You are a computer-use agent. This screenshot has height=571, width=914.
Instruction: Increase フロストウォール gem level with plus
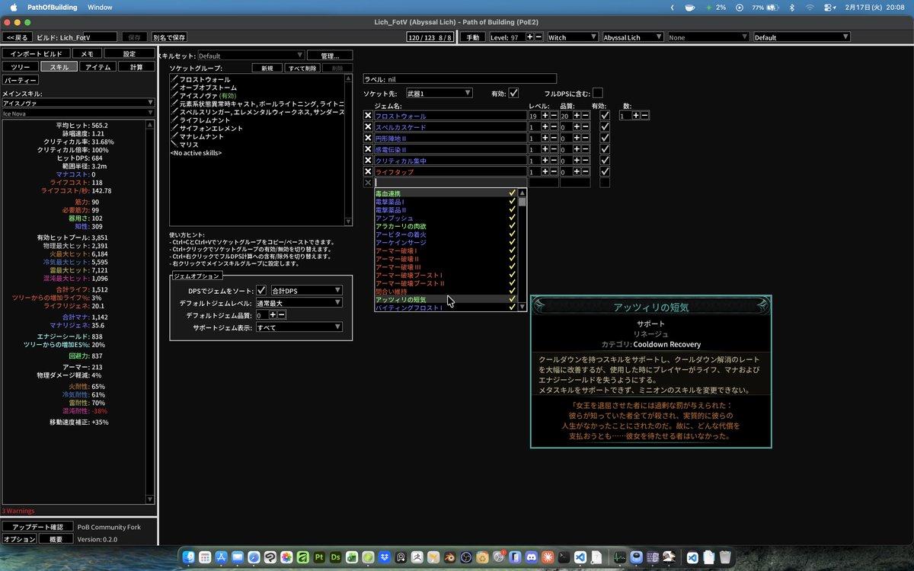point(545,116)
